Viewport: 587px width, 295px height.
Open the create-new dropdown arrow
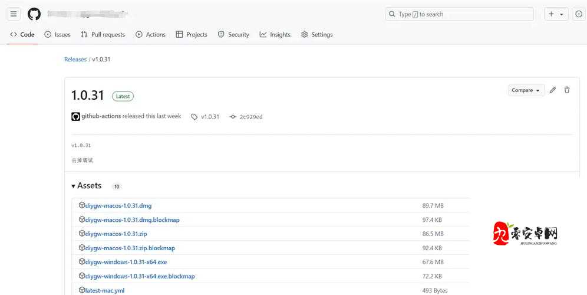pos(562,15)
